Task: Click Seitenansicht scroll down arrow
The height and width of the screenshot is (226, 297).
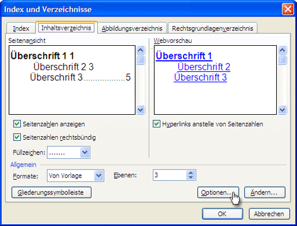Action: (x=141, y=109)
